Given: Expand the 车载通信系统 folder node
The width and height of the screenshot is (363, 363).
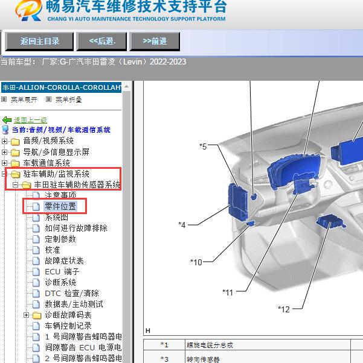Looking at the screenshot, I should click(4, 163).
